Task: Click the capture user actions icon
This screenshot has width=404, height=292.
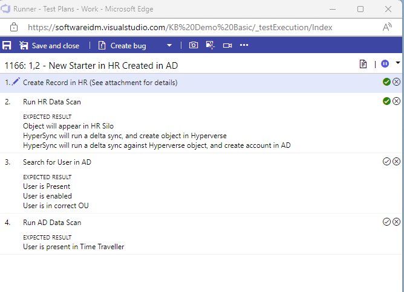Action: pyautogui.click(x=210, y=45)
